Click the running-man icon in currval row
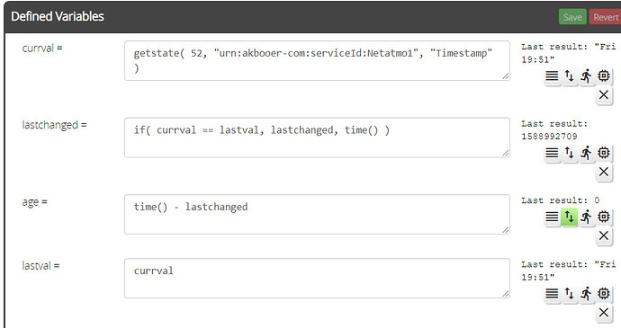621x328 pixels. [586, 75]
